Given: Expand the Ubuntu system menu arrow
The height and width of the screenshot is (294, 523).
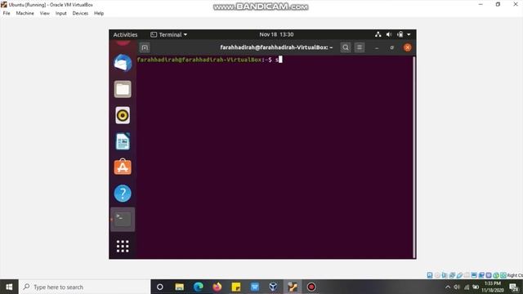Looking at the screenshot, I should [x=409, y=34].
